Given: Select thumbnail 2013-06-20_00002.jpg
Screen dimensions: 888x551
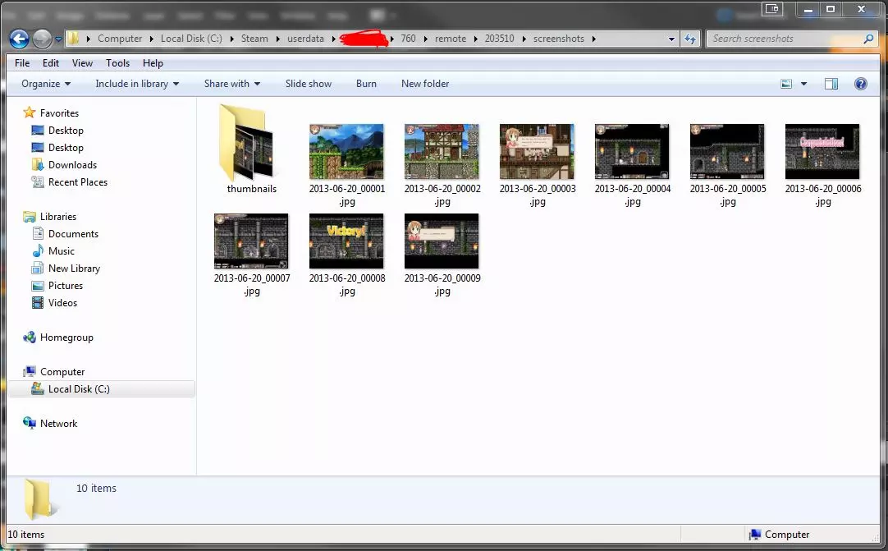Looking at the screenshot, I should pos(442,151).
